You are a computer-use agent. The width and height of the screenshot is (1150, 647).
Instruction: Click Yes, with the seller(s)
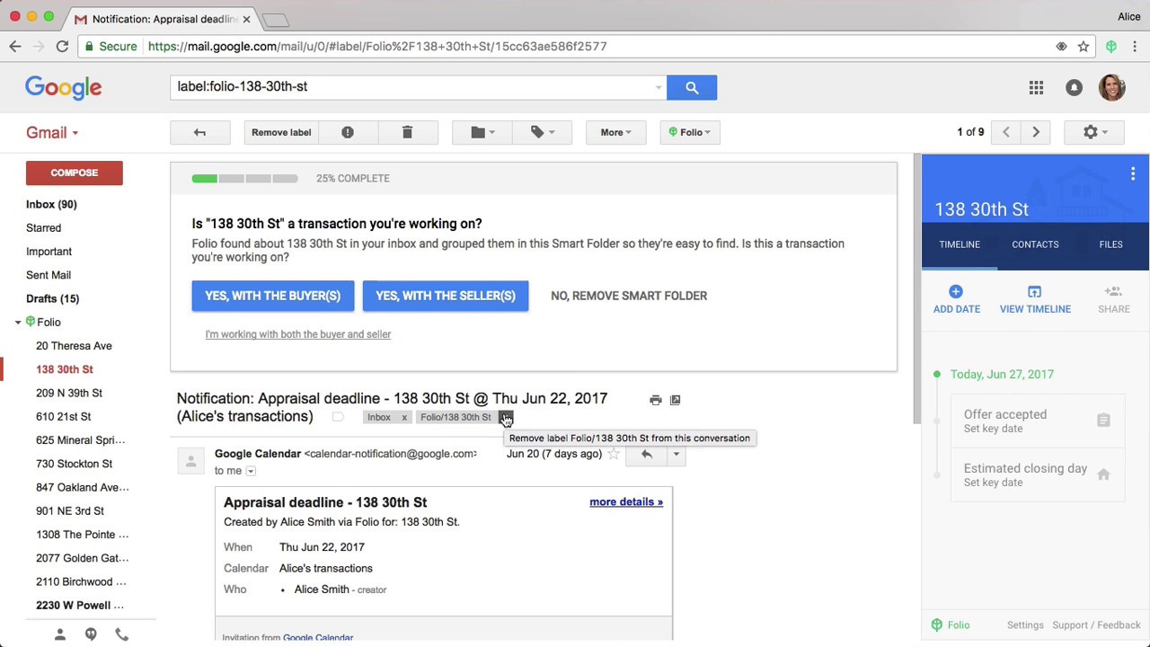tap(446, 296)
